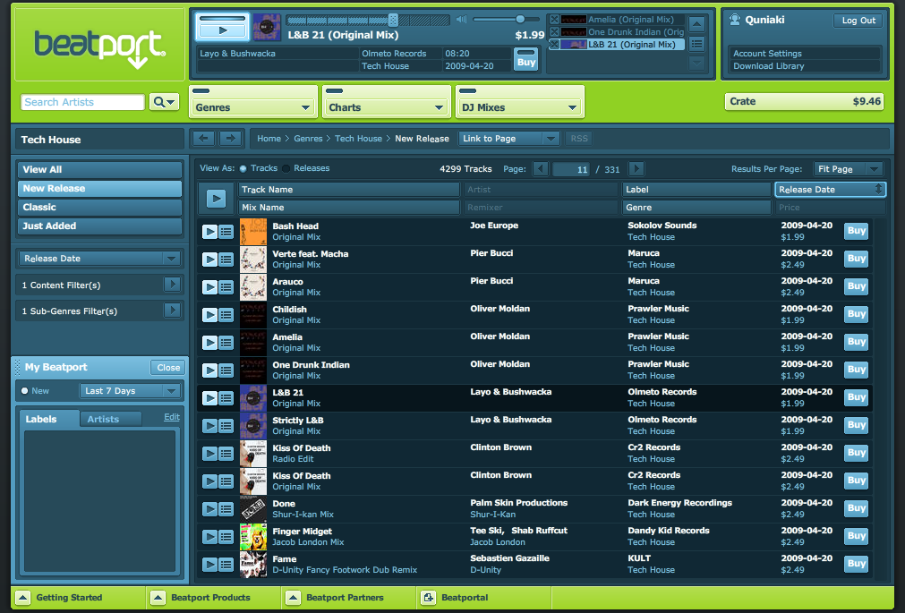Go forward with the right navigation arrow

[230, 138]
